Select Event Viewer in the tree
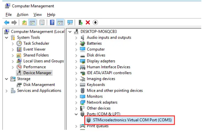 pyautogui.click(x=34, y=49)
